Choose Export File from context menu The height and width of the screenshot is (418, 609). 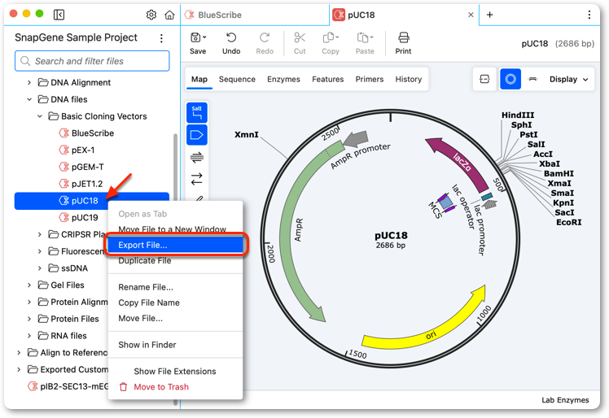[175, 245]
